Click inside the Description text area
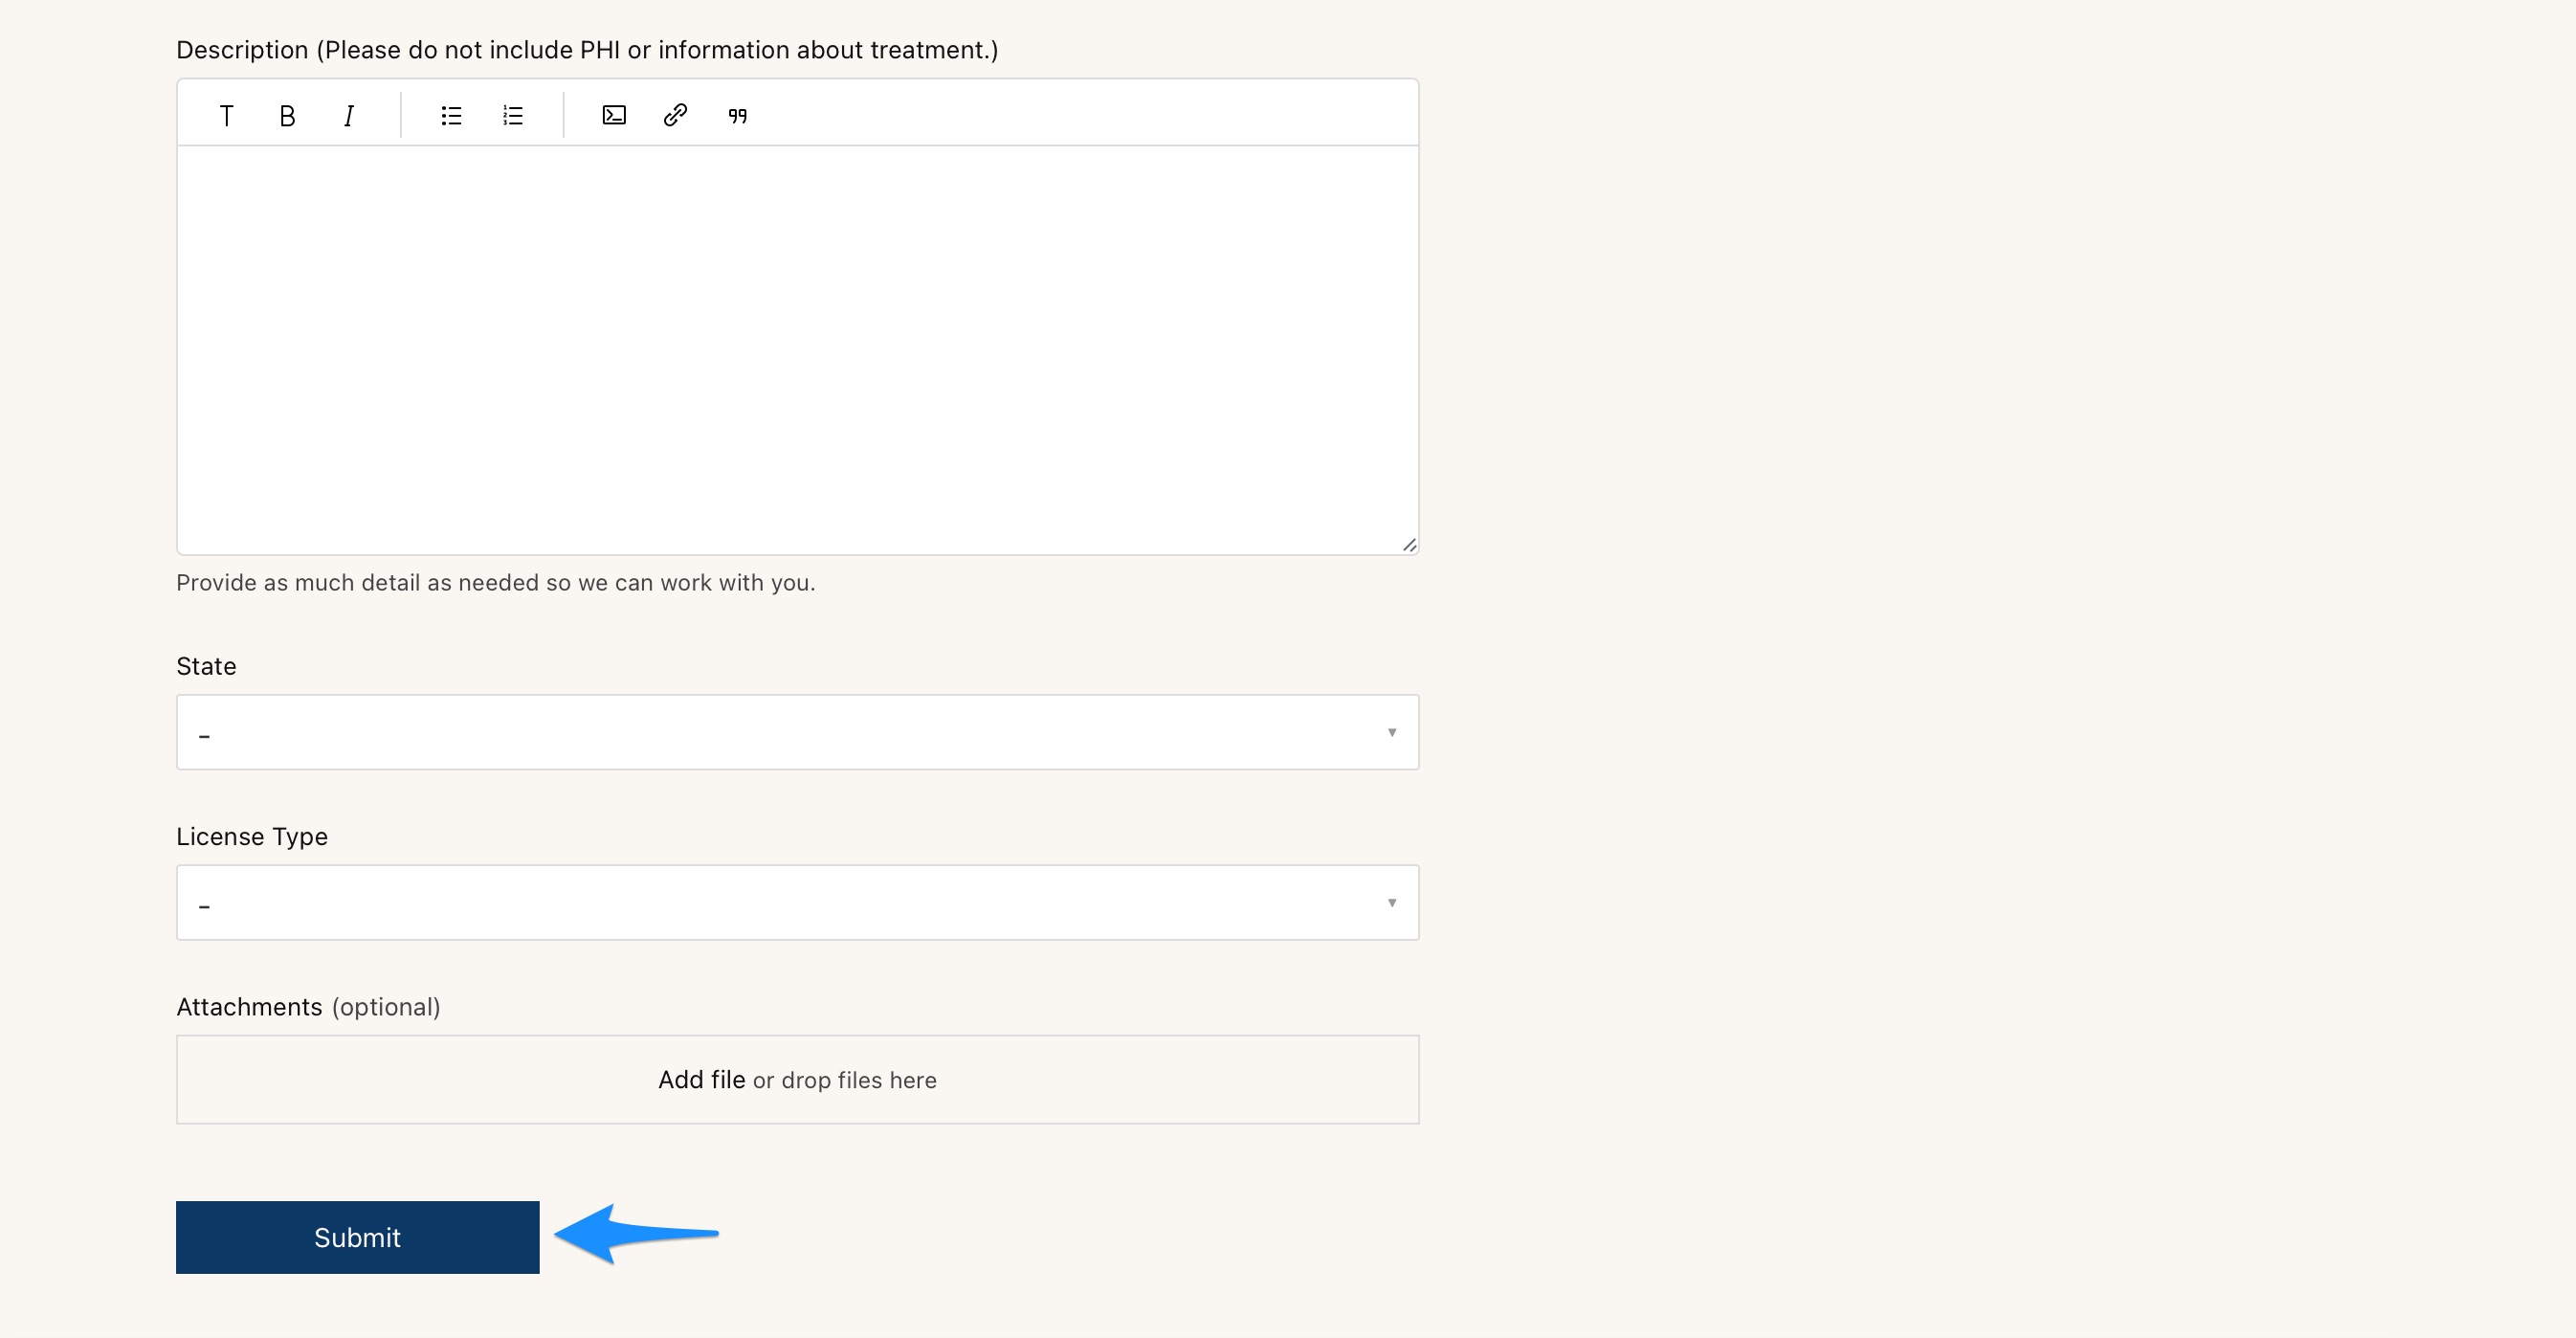The image size is (2576, 1338). click(x=797, y=350)
